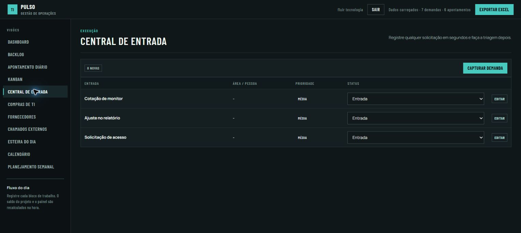
Task: Click the 'Dados carregados' status text
Action: coord(430,10)
